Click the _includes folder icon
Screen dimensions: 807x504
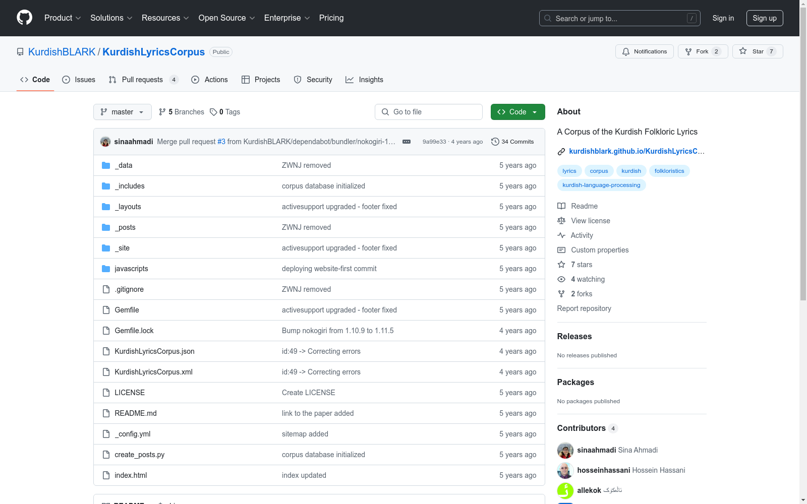pyautogui.click(x=106, y=186)
